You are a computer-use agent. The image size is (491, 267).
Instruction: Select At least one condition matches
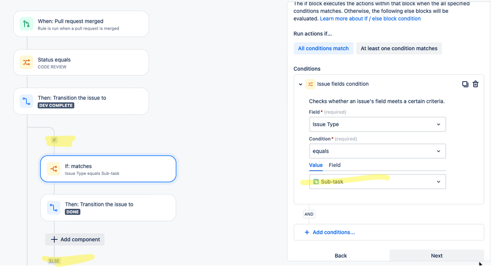(399, 48)
